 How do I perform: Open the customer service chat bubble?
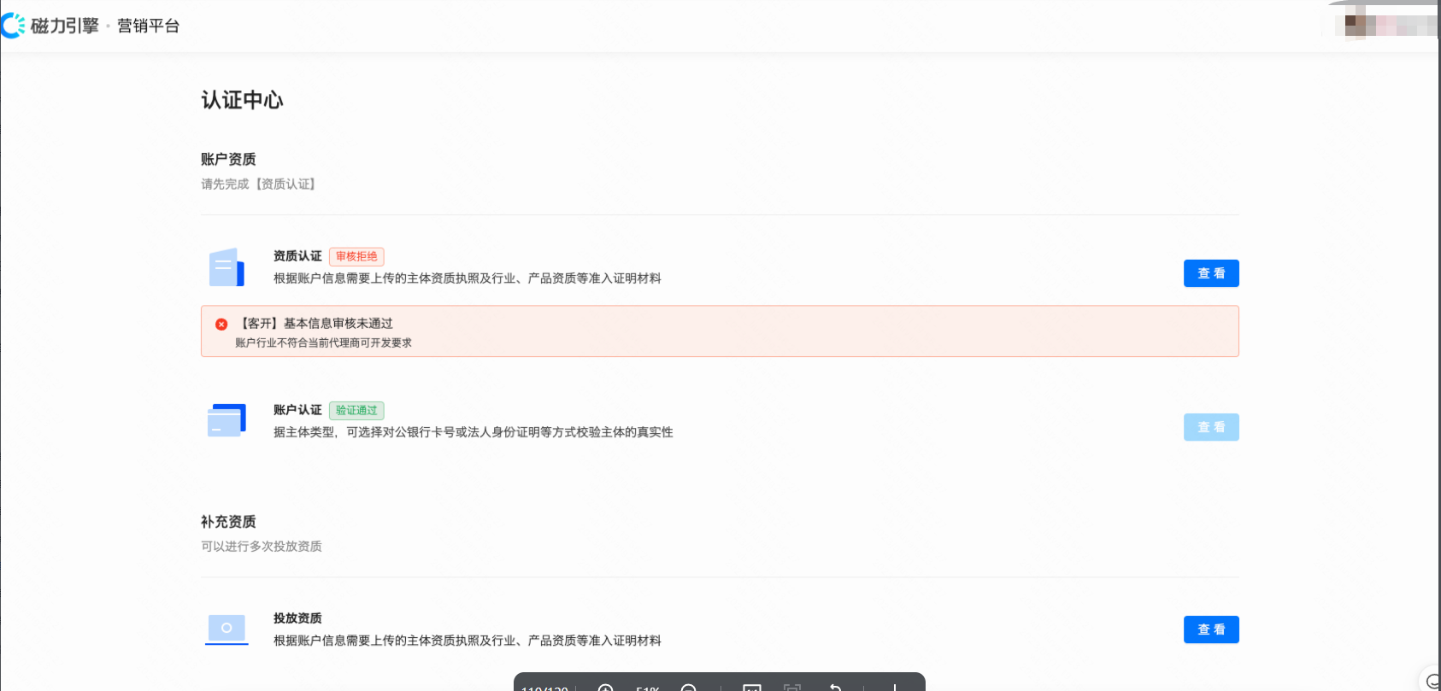1432,681
